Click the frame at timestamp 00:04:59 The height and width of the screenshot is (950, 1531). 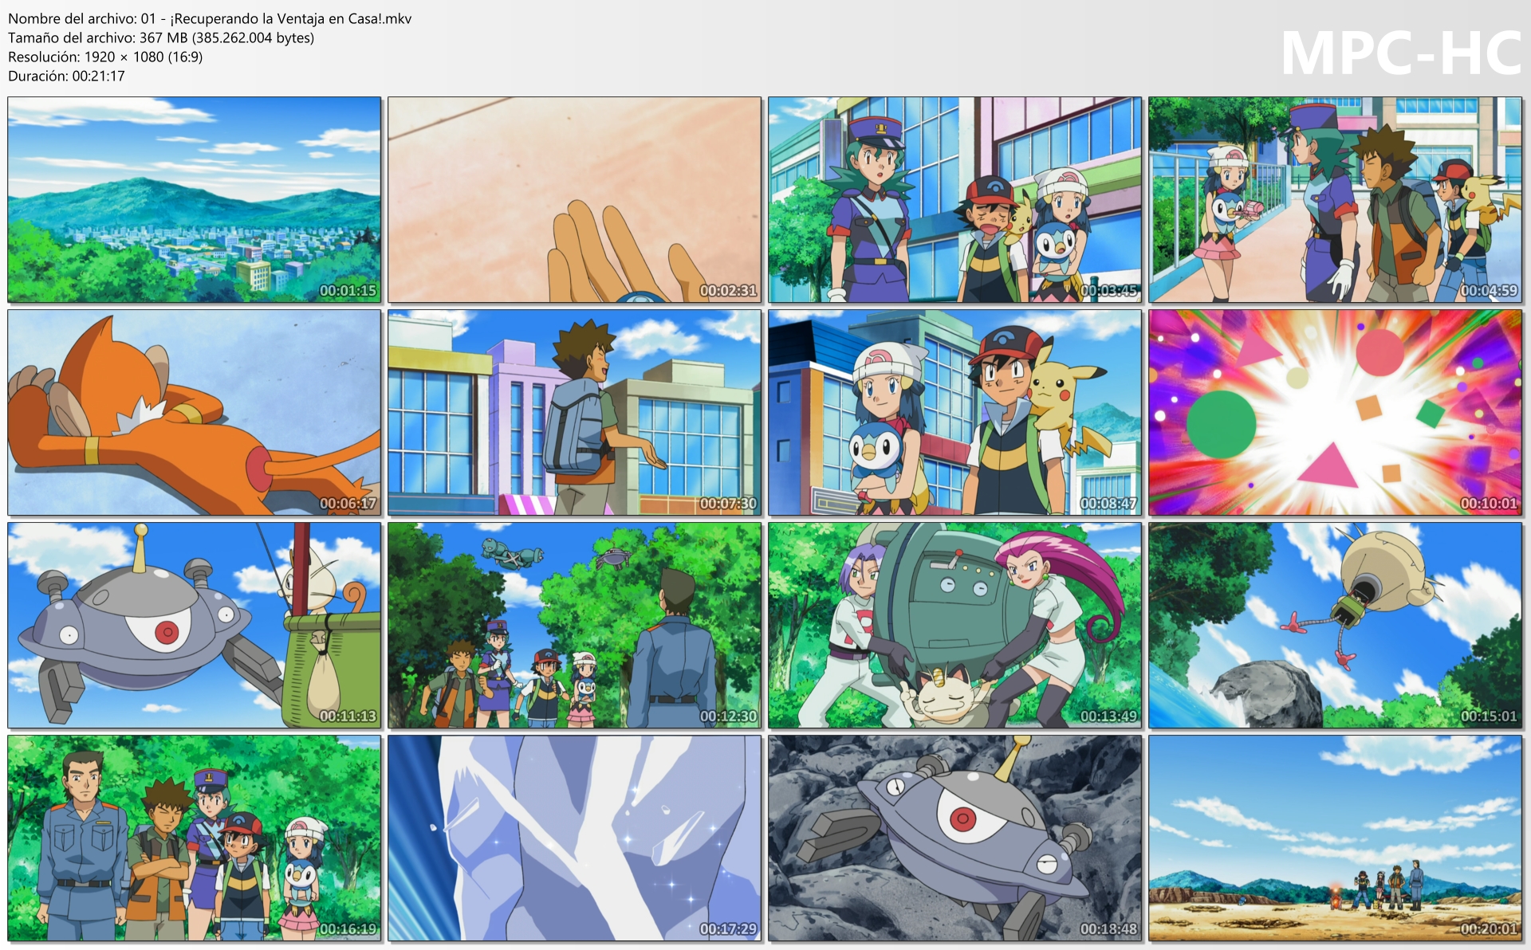tap(1335, 199)
